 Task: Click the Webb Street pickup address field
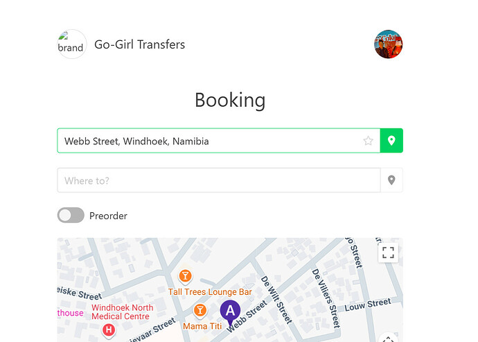(x=219, y=140)
